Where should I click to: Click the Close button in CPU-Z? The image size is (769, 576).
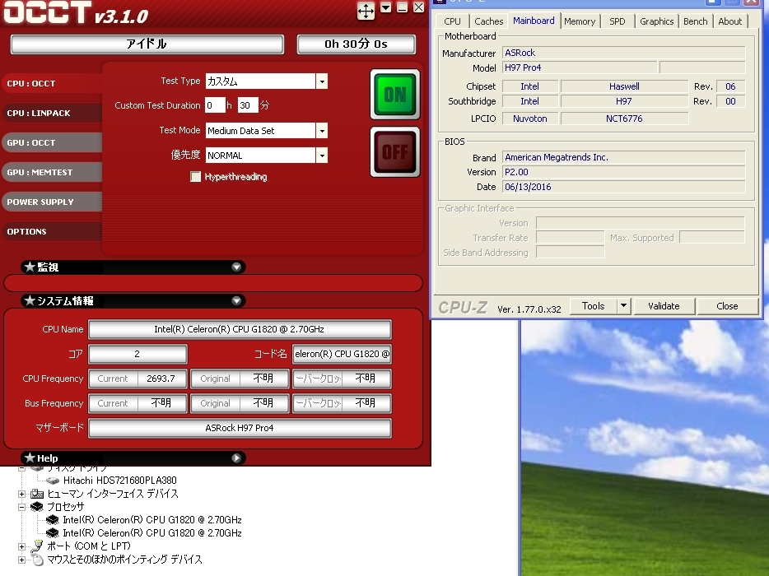coord(727,306)
